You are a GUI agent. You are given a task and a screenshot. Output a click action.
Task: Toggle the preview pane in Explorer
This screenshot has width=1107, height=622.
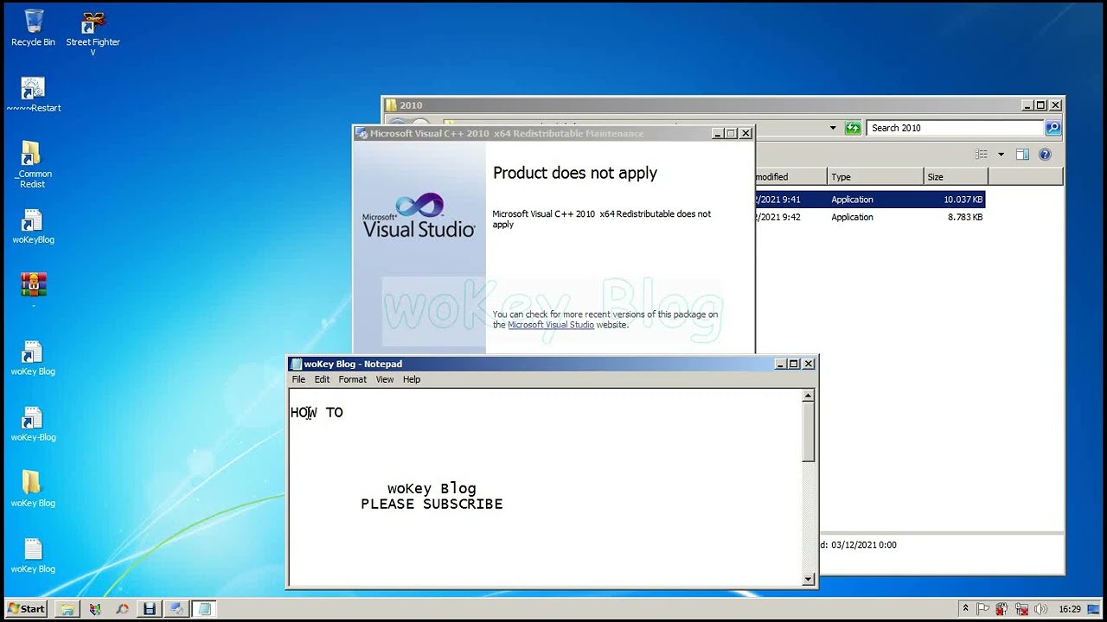point(1022,155)
